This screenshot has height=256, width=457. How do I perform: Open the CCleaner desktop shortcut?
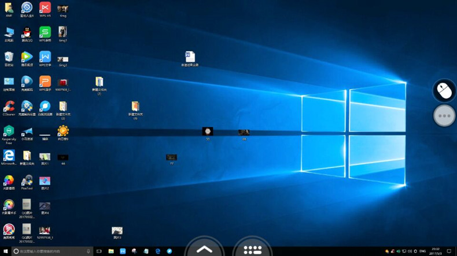click(x=9, y=107)
